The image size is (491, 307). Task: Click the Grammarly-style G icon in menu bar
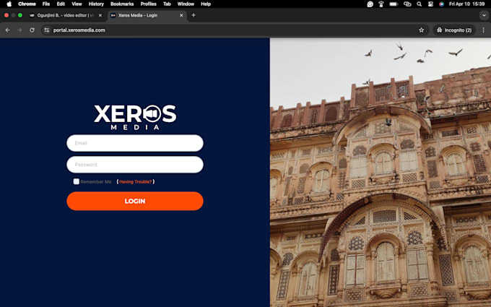point(370,4)
